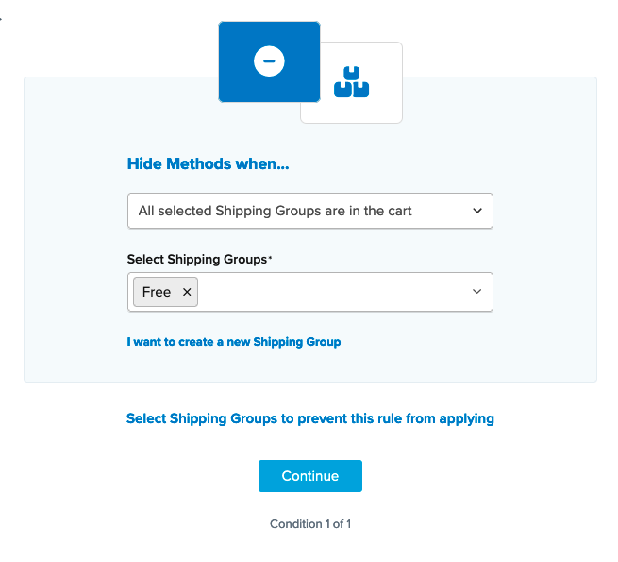The width and height of the screenshot is (618, 562).
Task: Click the required asterisk beside Select Shipping Groups
Action: pyautogui.click(x=270, y=258)
